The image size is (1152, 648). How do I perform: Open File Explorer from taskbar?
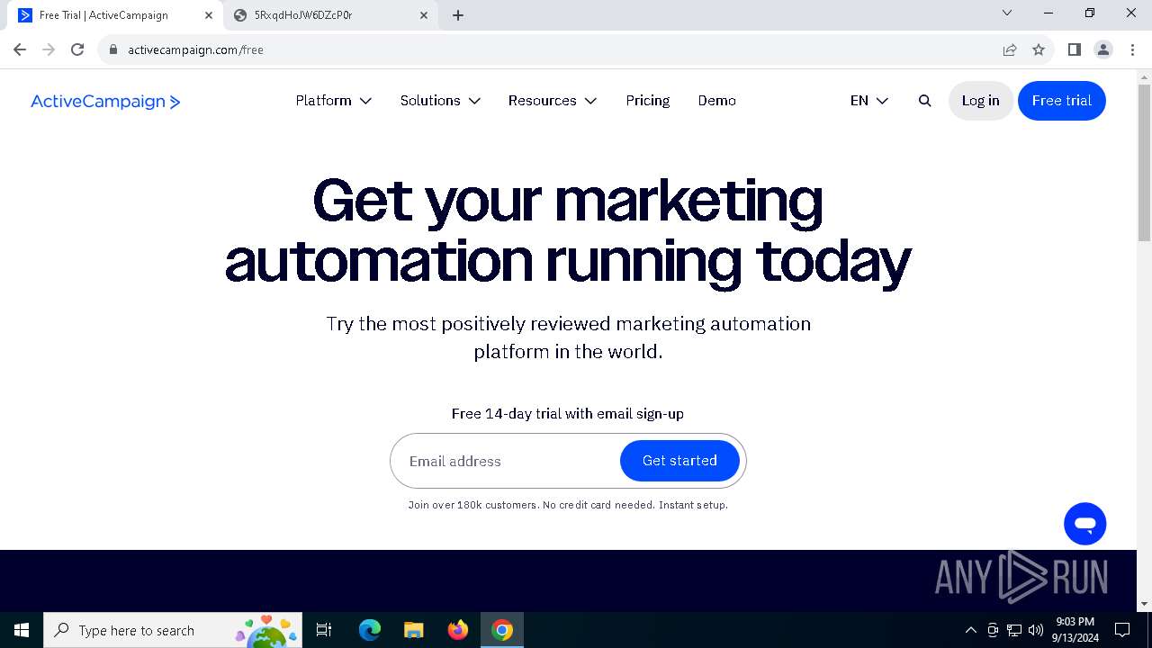(413, 630)
